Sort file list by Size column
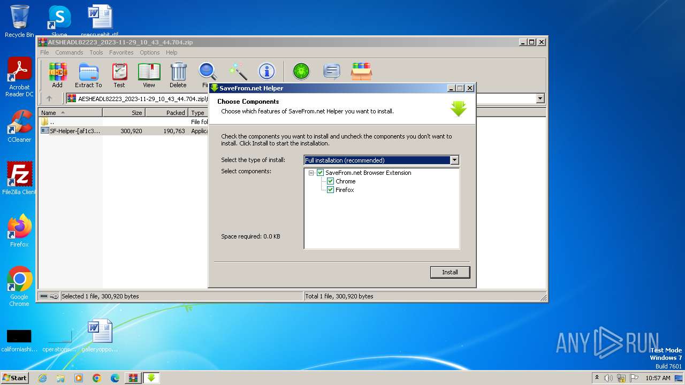The image size is (685, 385). 124,112
